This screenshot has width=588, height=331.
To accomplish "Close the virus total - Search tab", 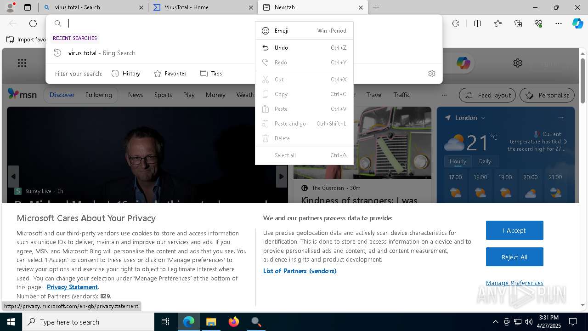I will (x=141, y=7).
